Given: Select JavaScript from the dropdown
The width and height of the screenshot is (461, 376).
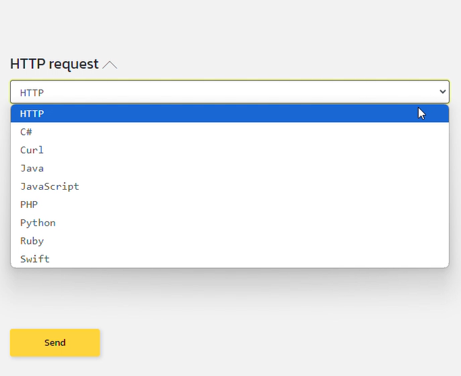Looking at the screenshot, I should 229,186.
